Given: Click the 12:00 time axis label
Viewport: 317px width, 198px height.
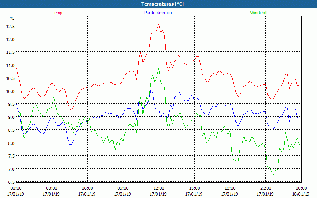Looking at the screenshot, I should [158, 188].
